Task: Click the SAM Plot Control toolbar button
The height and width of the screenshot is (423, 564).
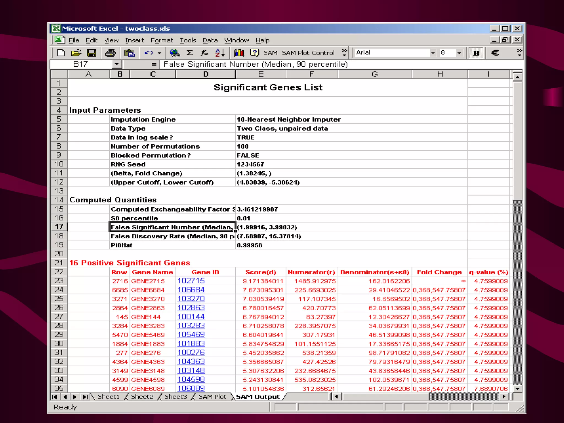Action: coord(308,53)
